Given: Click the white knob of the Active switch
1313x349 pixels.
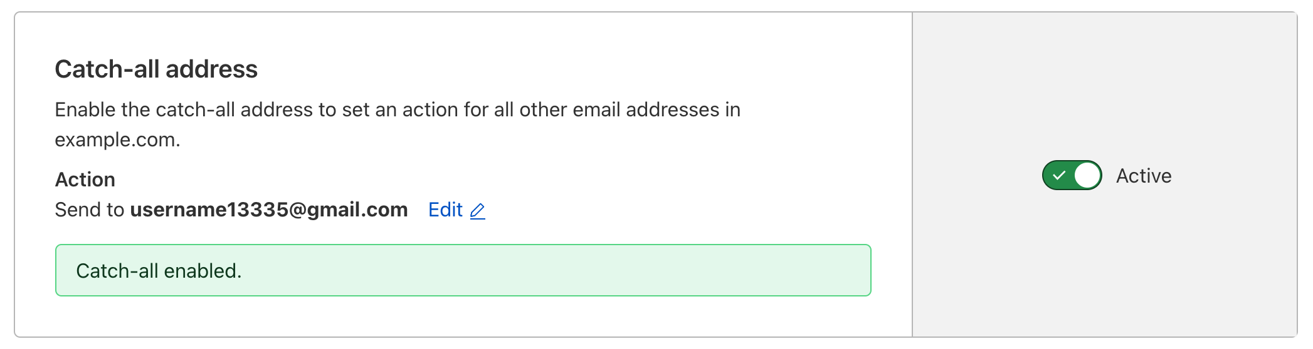Looking at the screenshot, I should tap(1087, 176).
